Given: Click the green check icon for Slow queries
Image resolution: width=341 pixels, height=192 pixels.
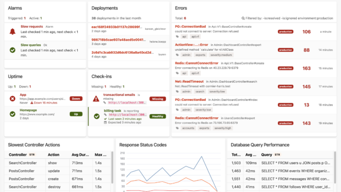Looking at the screenshot, I should pyautogui.click(x=13, y=50).
